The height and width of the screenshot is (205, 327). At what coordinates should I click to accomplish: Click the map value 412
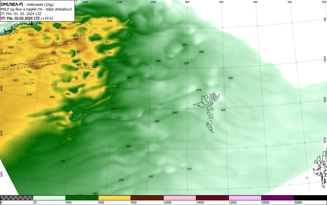[124, 62]
